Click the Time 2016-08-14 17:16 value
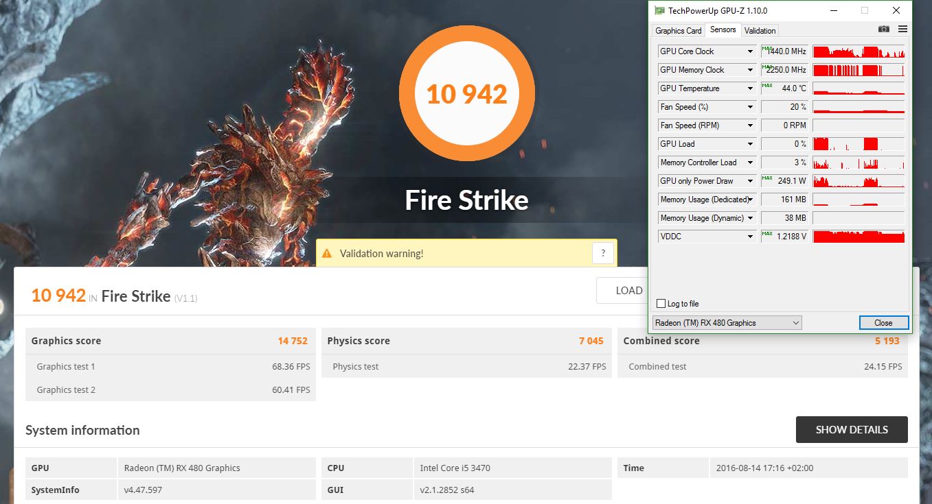The height and width of the screenshot is (504, 932). tap(764, 468)
